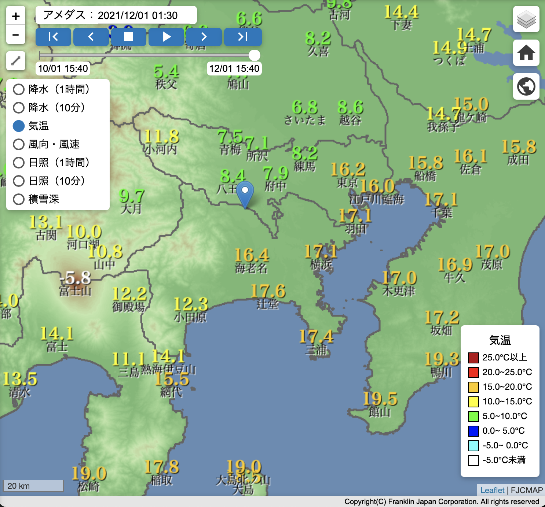Jump to latest time frame

243,37
